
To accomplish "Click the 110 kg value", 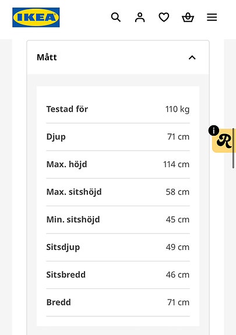I will (177, 109).
